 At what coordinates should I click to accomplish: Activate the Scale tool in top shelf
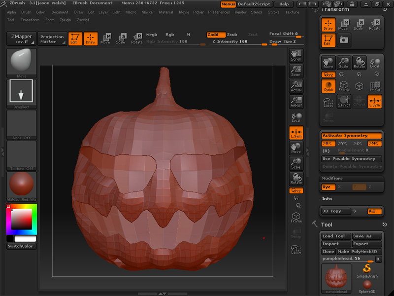tap(121, 38)
